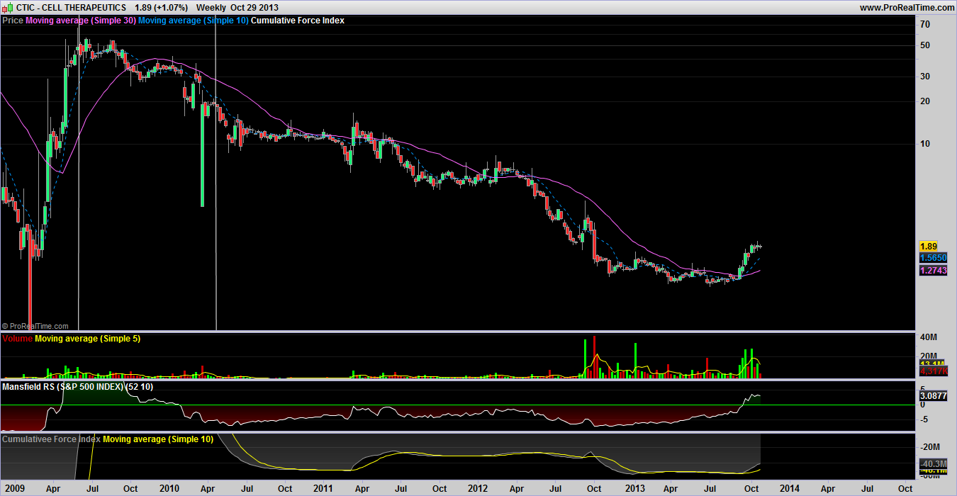Image resolution: width=957 pixels, height=496 pixels.
Task: Click the yellow 1.89 current price tag
Action: point(929,246)
